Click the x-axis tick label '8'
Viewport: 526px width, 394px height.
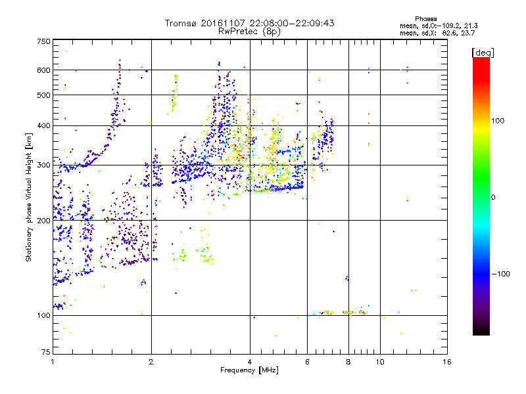348,362
